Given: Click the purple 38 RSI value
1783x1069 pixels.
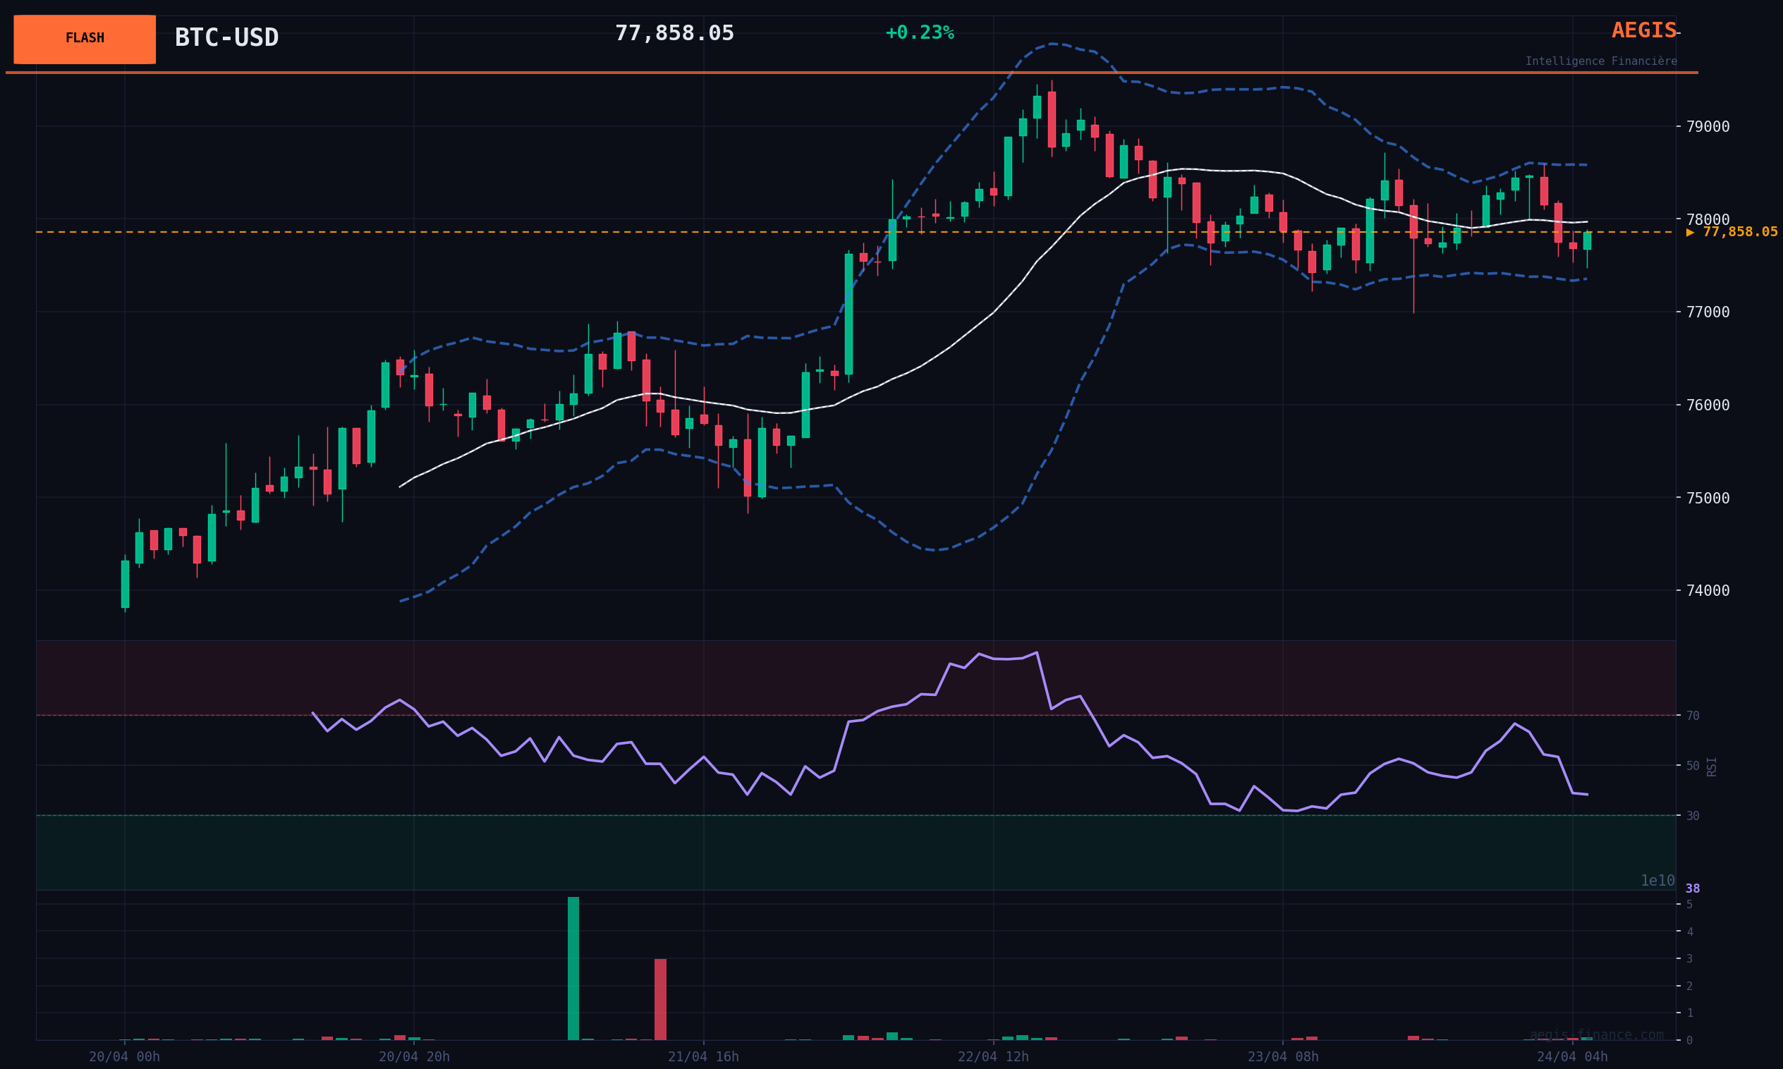Looking at the screenshot, I should pos(1692,888).
